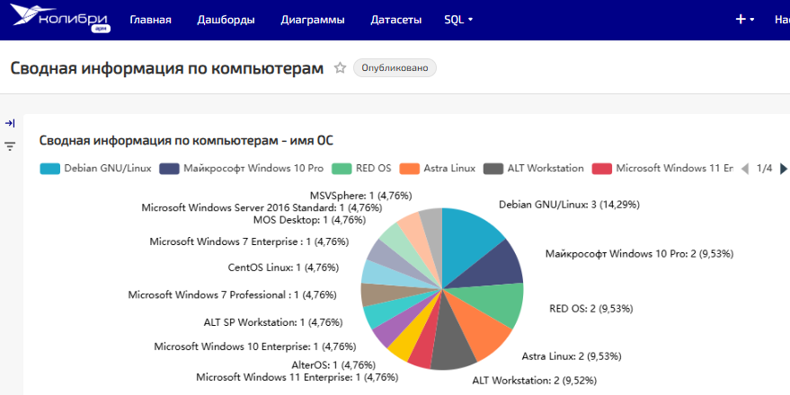The image size is (790, 395).
Task: Toggle Debian GNU/Linux legend entry
Action: tap(96, 169)
